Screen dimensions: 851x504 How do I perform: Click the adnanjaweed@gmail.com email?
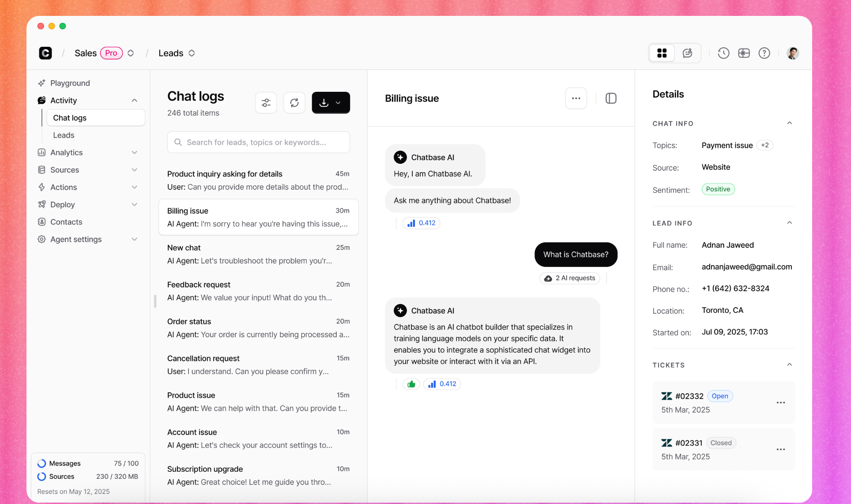(x=747, y=267)
